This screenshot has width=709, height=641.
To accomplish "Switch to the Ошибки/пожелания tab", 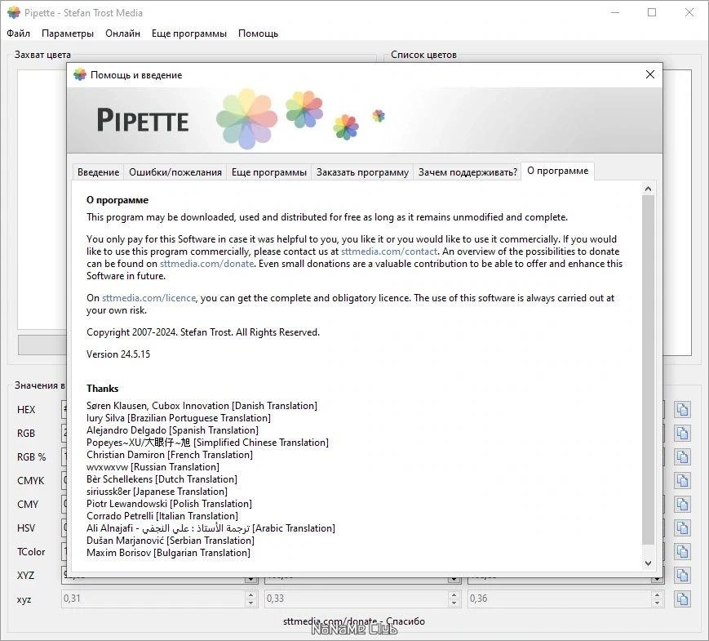I will coord(175,172).
